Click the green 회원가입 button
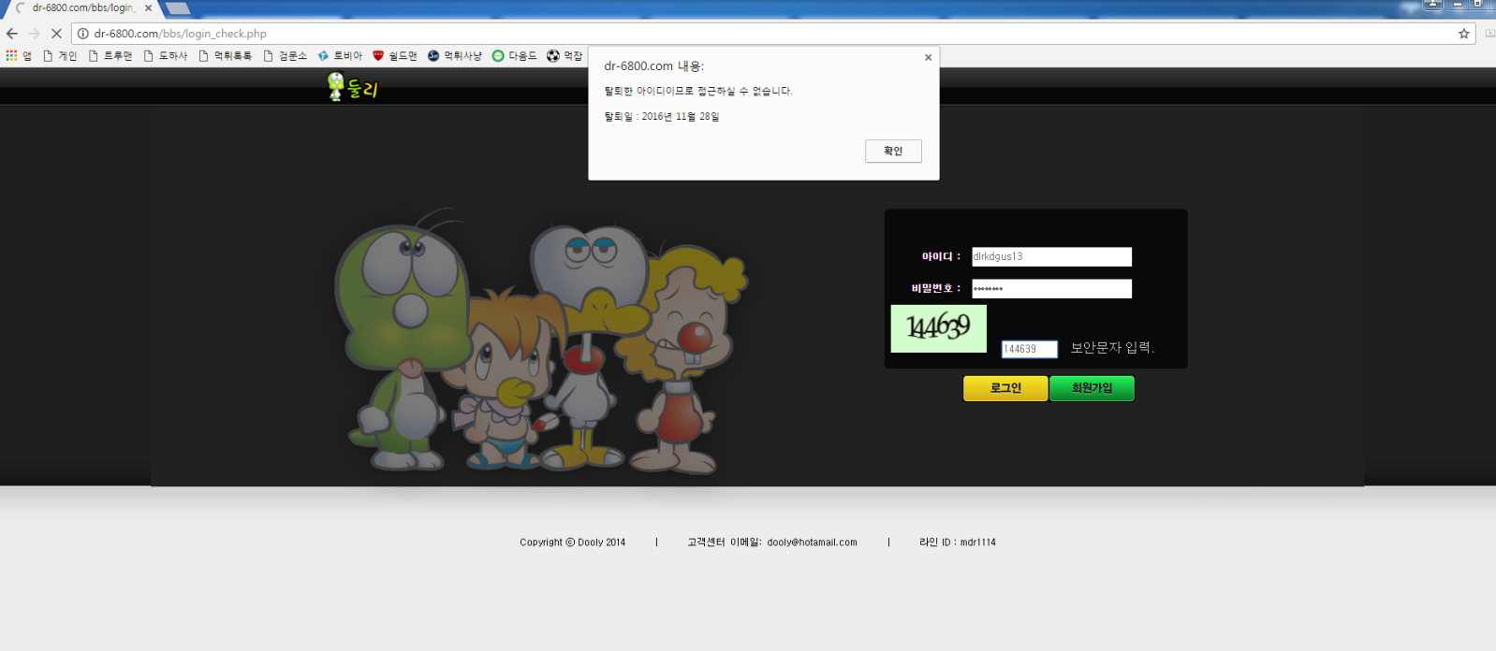The height and width of the screenshot is (651, 1496). (1092, 388)
